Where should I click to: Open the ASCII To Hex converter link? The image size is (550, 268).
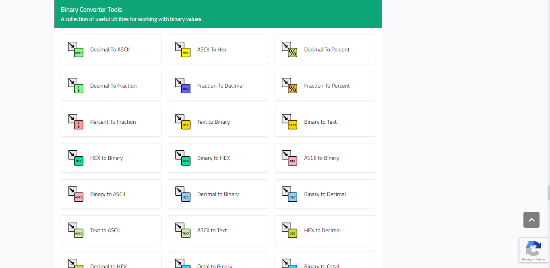[212, 49]
